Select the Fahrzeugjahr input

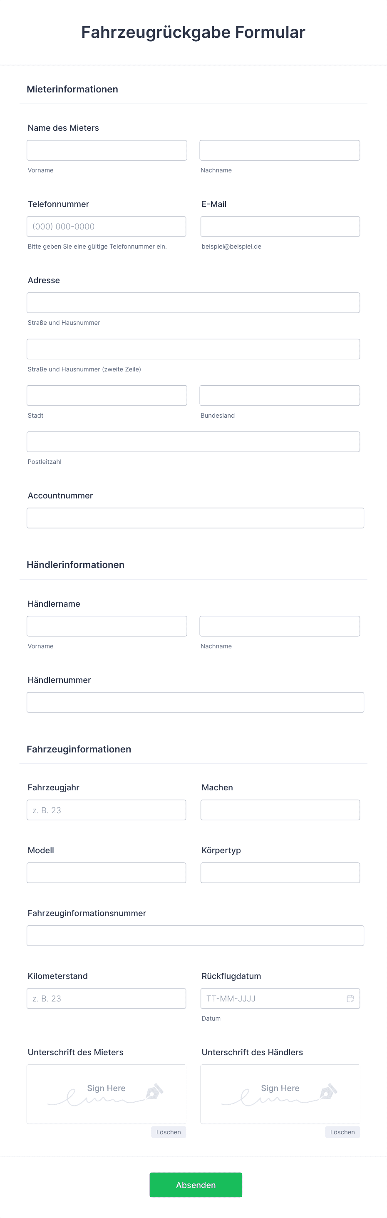pyautogui.click(x=106, y=810)
